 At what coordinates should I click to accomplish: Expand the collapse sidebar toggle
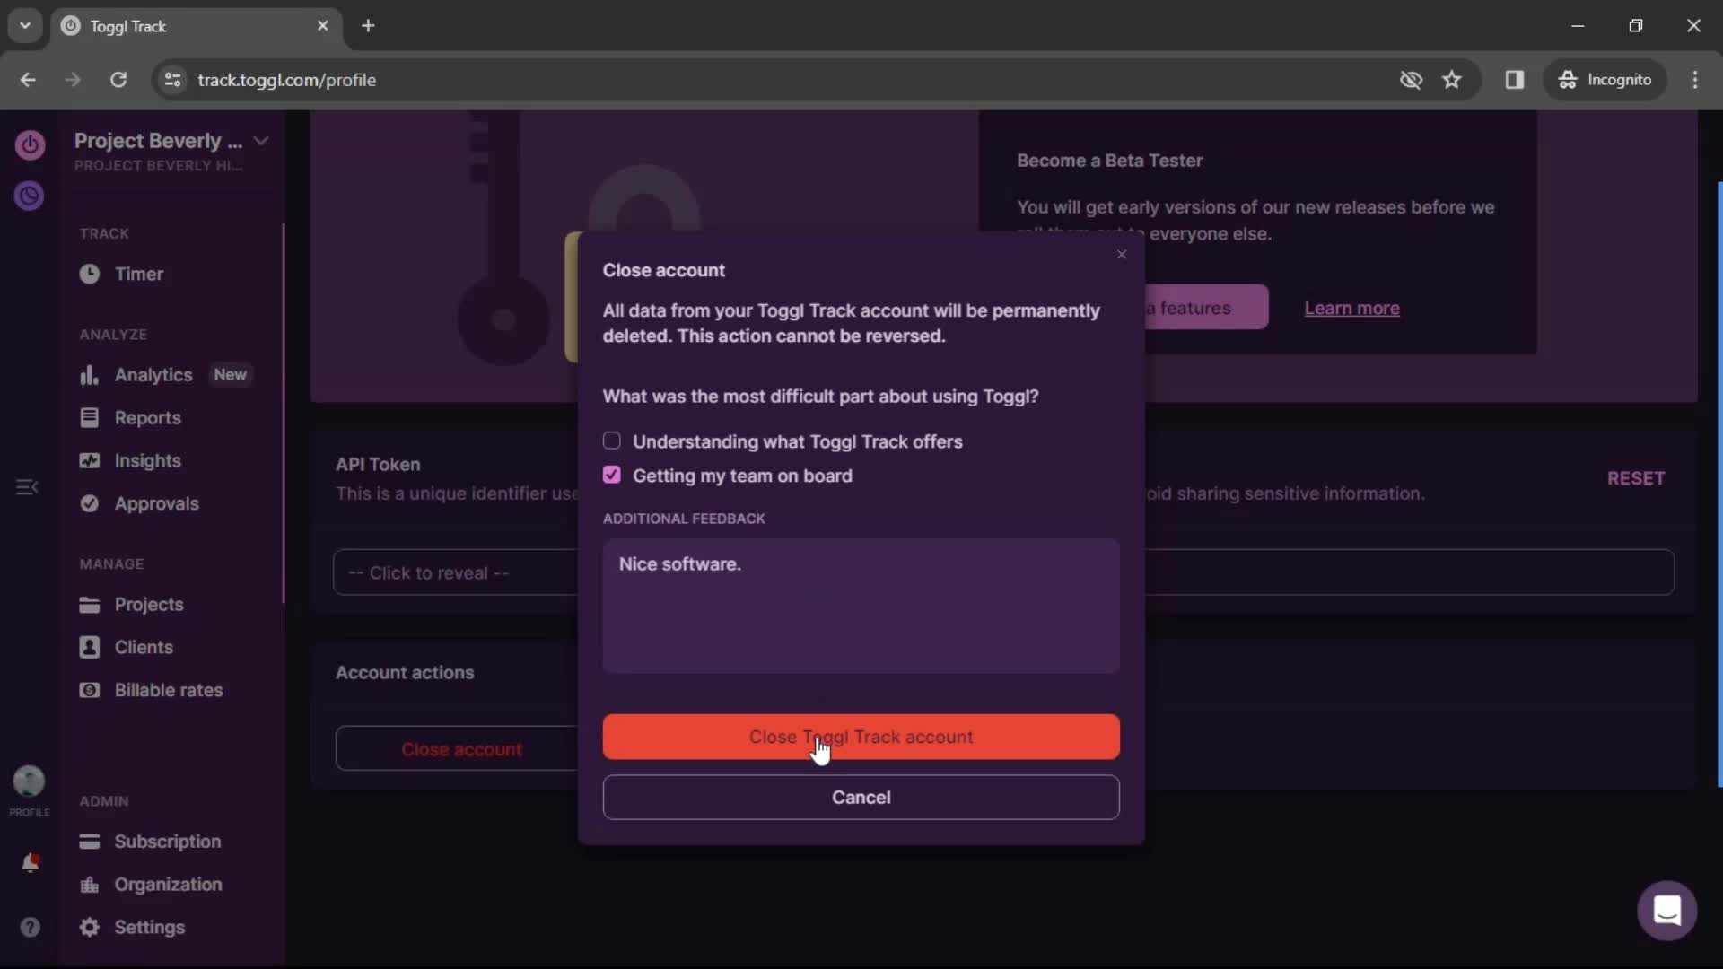tap(27, 486)
